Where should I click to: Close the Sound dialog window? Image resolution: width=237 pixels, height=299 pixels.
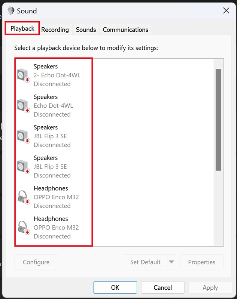pos(226,10)
